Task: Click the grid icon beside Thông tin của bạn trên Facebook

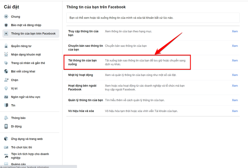Action: [x=6, y=33]
